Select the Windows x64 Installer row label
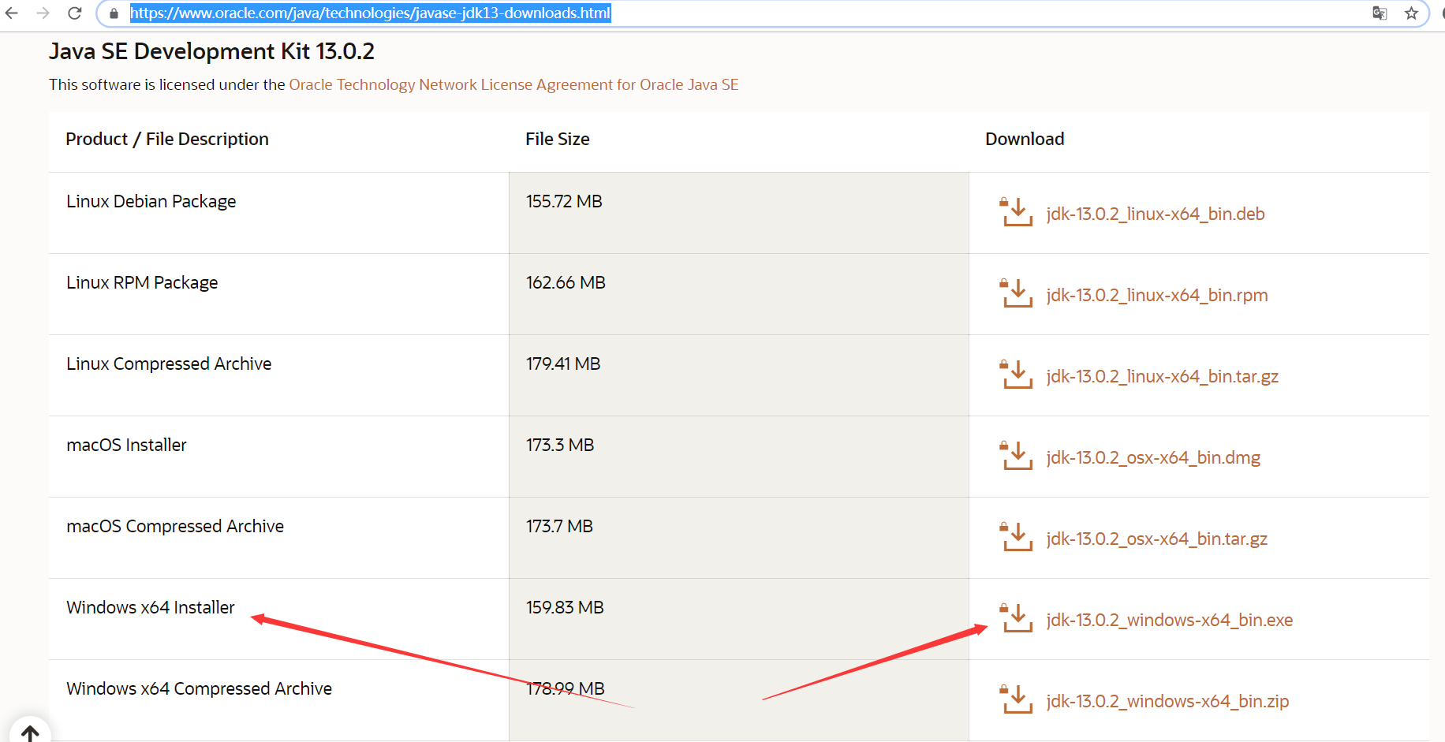This screenshot has height=742, width=1445. pyautogui.click(x=151, y=607)
